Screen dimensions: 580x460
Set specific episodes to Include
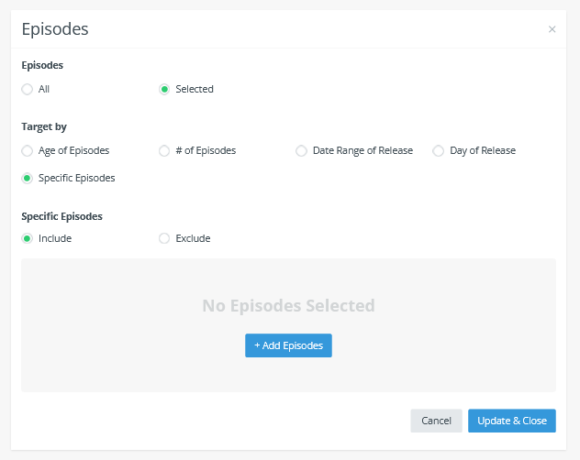28,238
